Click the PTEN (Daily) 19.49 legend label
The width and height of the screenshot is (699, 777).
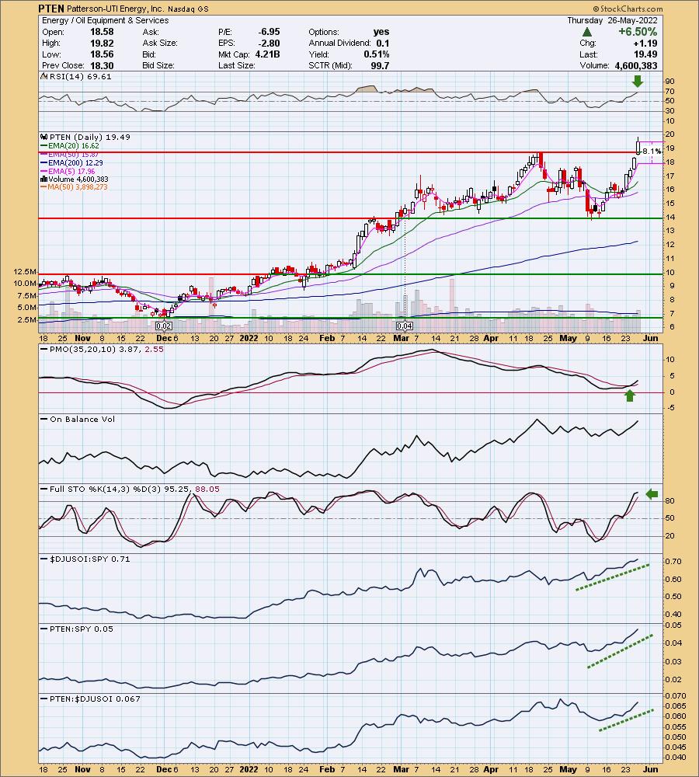coord(89,138)
